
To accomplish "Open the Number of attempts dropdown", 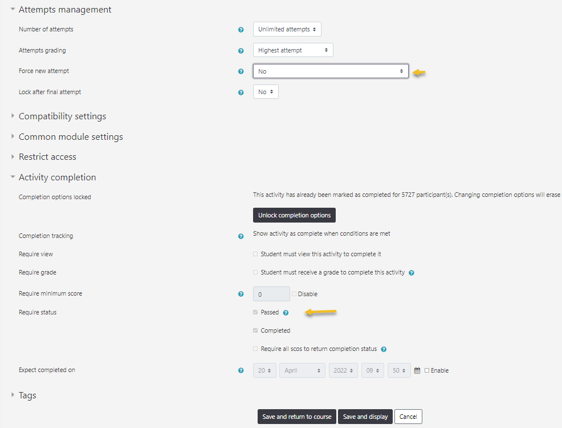I will click(287, 29).
